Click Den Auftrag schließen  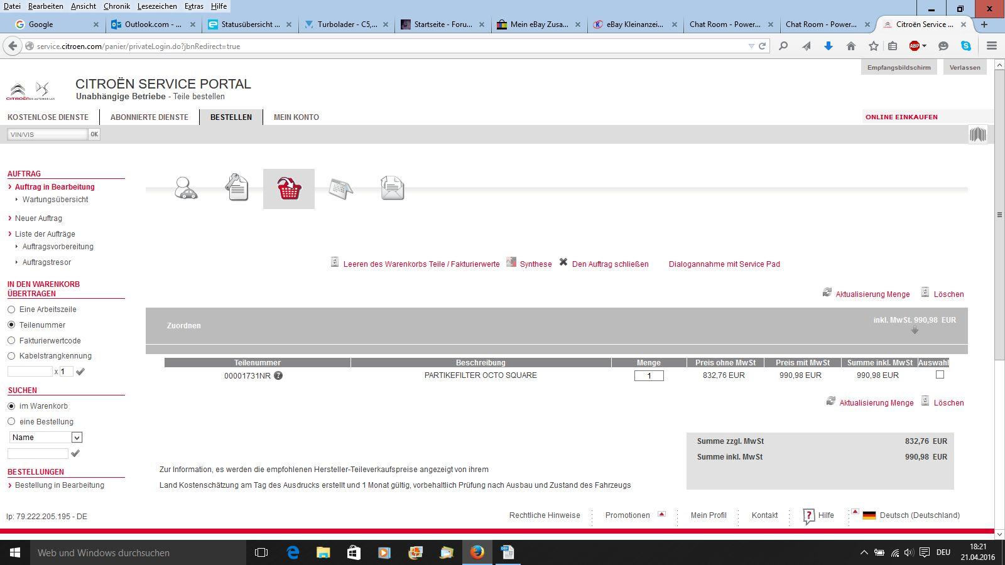tap(611, 264)
